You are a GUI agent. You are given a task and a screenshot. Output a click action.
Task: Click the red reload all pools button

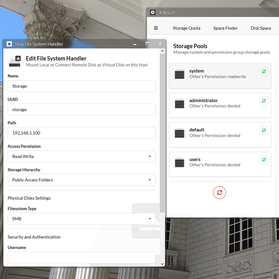pyautogui.click(x=219, y=193)
